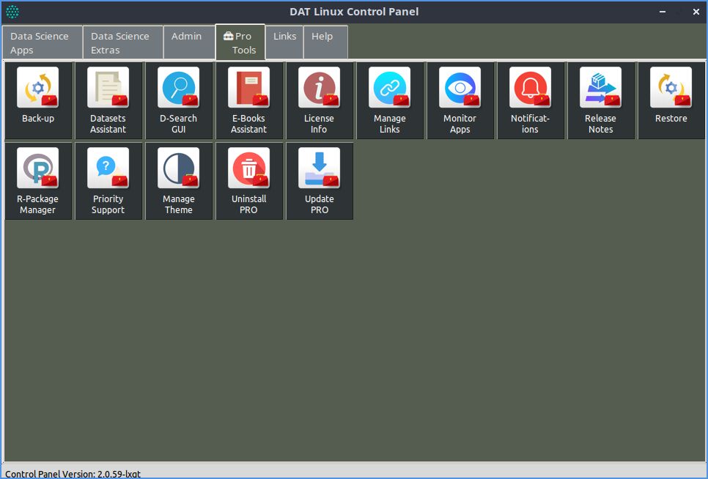Switch to the Data Science Apps tab

point(42,42)
